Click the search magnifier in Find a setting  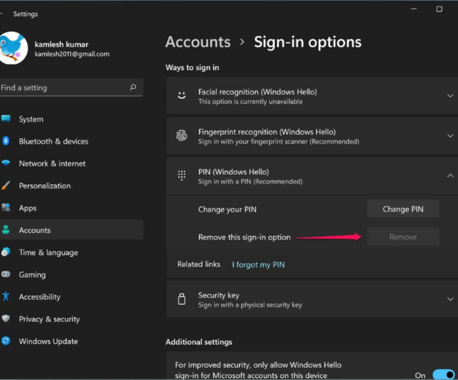133,88
